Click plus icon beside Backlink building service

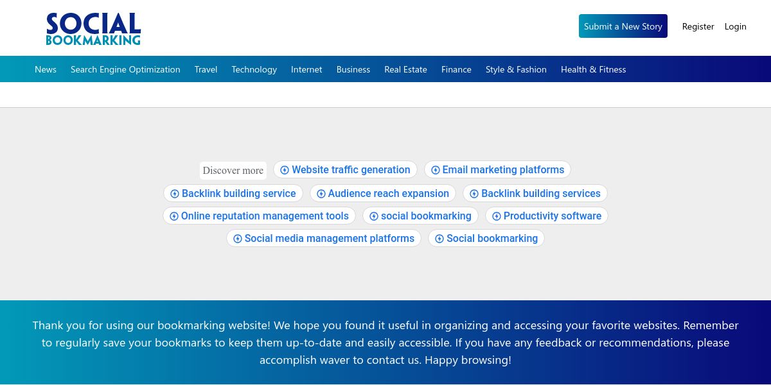[174, 194]
